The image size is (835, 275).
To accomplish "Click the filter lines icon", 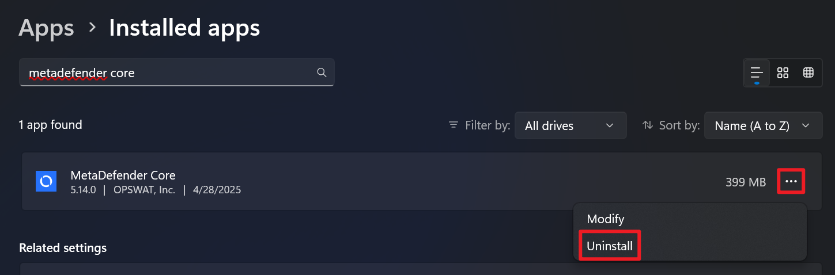I will click(x=454, y=125).
